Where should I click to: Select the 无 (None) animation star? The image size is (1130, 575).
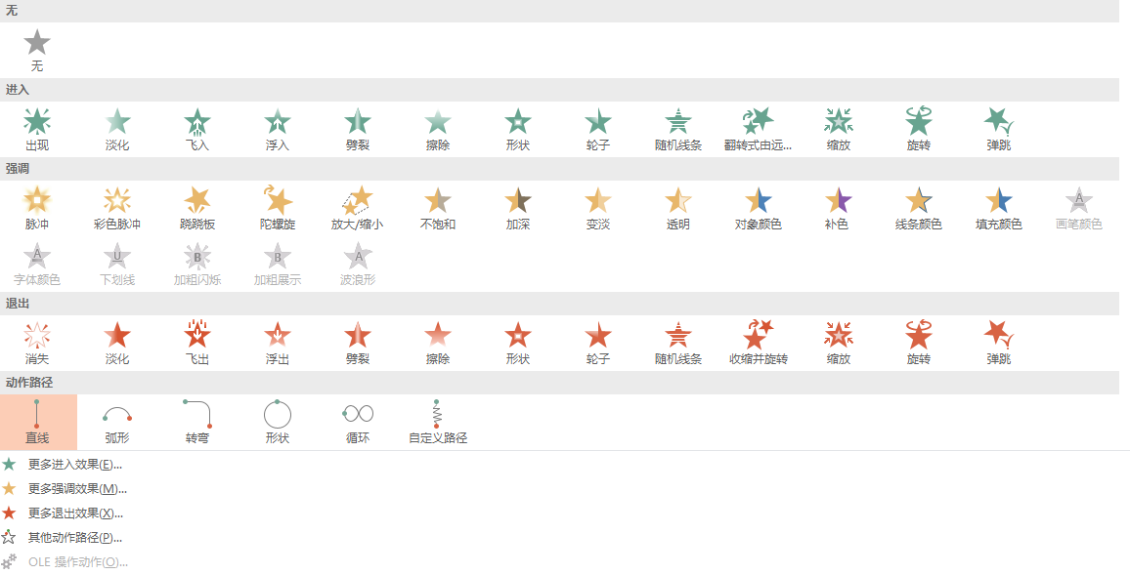pos(37,51)
